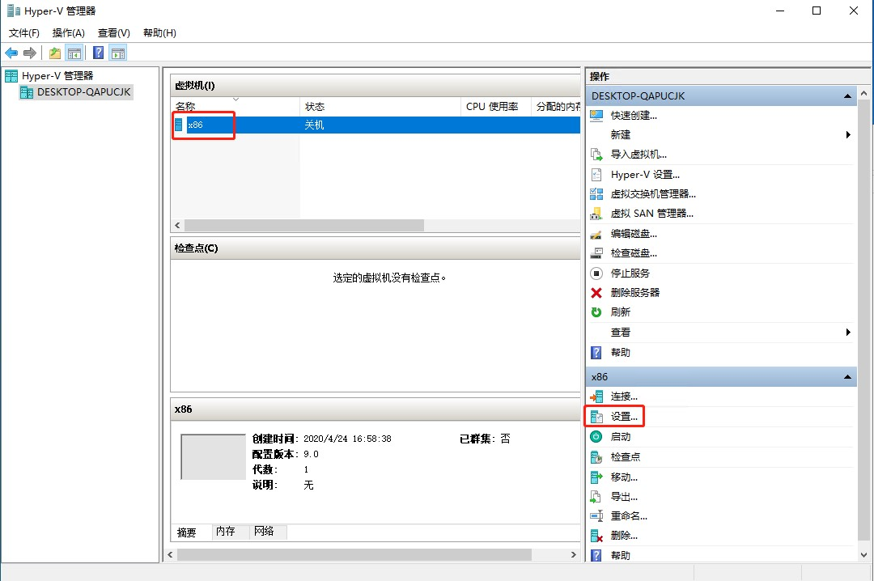Open 设置... for the x86 VM
This screenshot has height=581, width=874.
click(x=624, y=417)
